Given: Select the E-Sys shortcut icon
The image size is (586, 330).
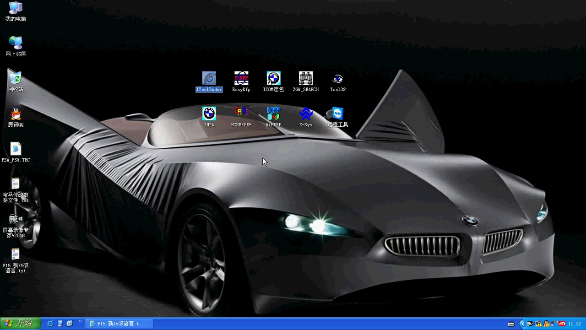Looking at the screenshot, I should click(x=305, y=117).
